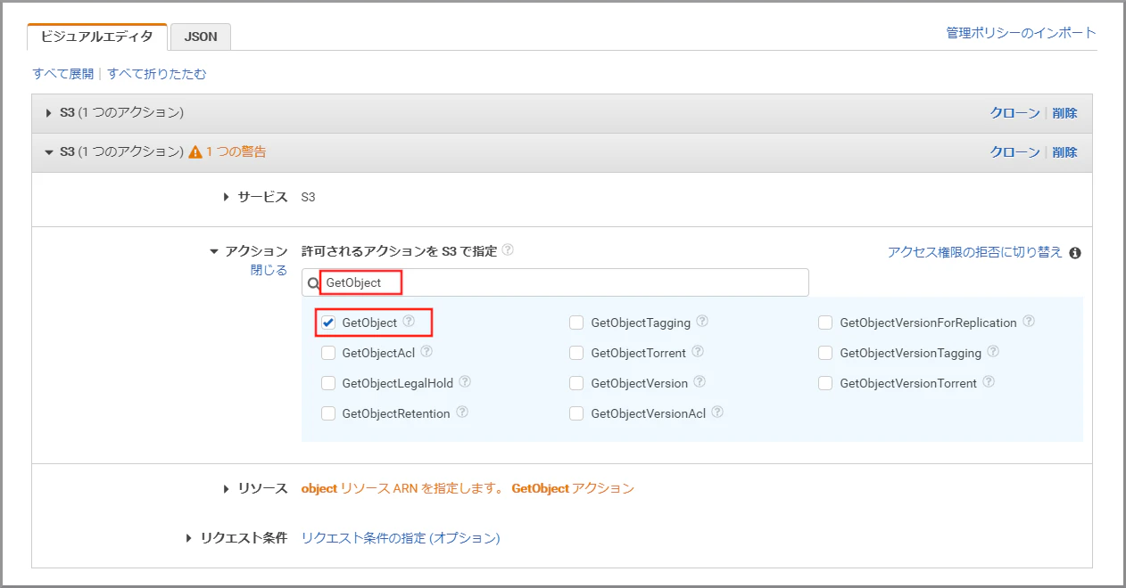The height and width of the screenshot is (588, 1126).
Task: Tick the GetObjectTagging checkbox
Action: [577, 323]
